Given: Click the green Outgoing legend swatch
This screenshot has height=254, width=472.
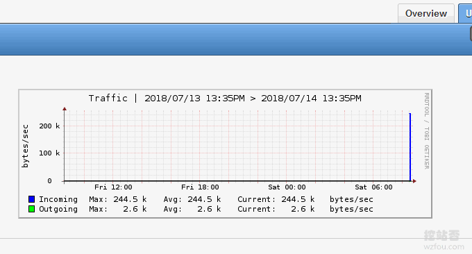Looking at the screenshot, I should point(32,209).
